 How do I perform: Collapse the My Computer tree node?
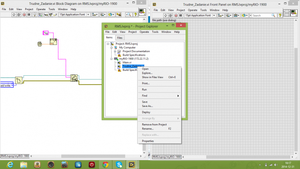(x=112, y=48)
